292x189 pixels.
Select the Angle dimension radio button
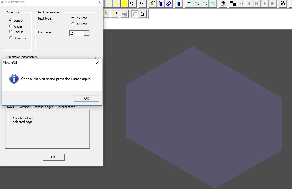tap(11, 26)
